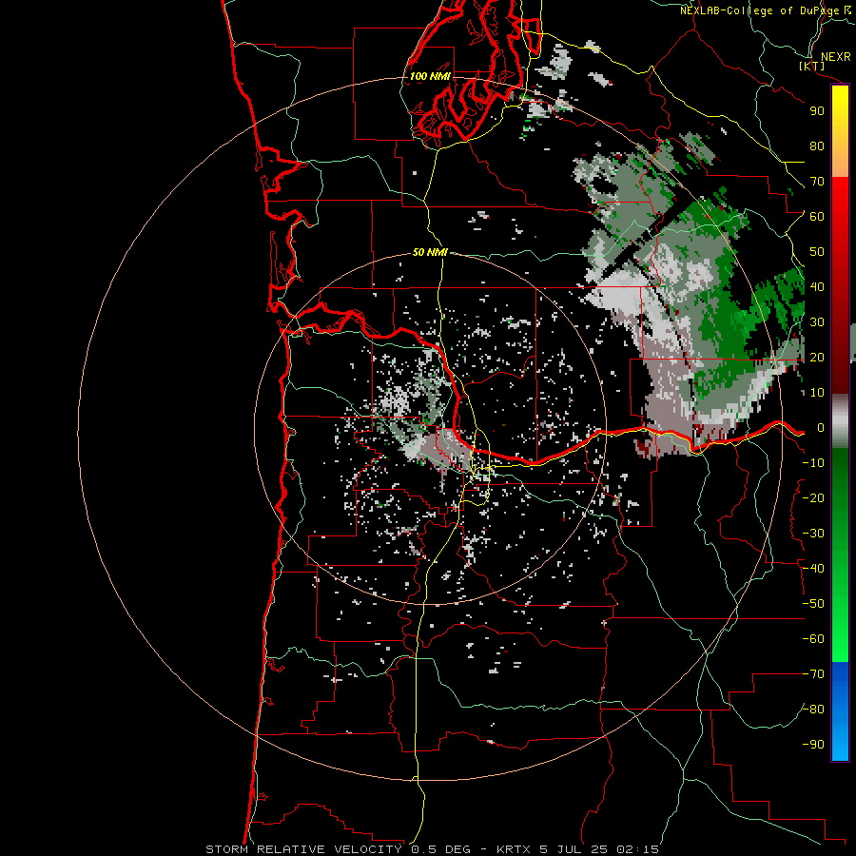The image size is (856, 856).
Task: Click the "[KT]" units label
Action: (x=812, y=66)
